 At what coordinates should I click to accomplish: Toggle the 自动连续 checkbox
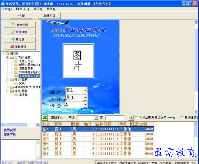[x=182, y=118]
